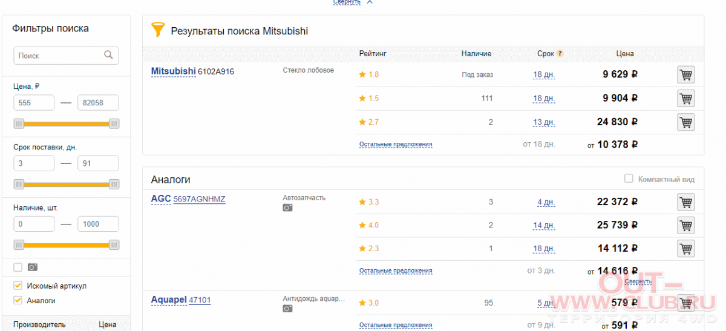Grab the right handle of delivery time slider
Viewport: 726px width, 331px height.
114,184
